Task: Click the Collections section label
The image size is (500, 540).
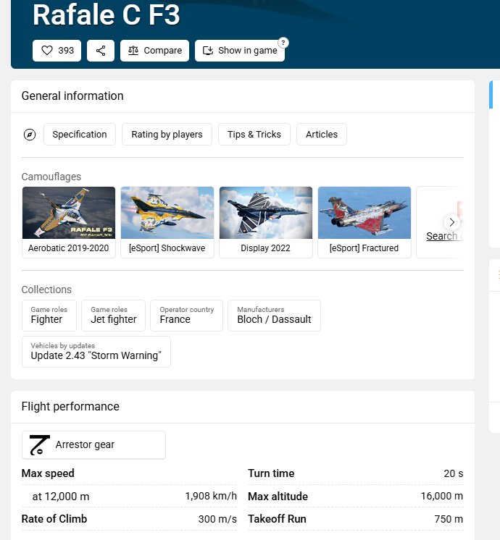Action: (46, 290)
